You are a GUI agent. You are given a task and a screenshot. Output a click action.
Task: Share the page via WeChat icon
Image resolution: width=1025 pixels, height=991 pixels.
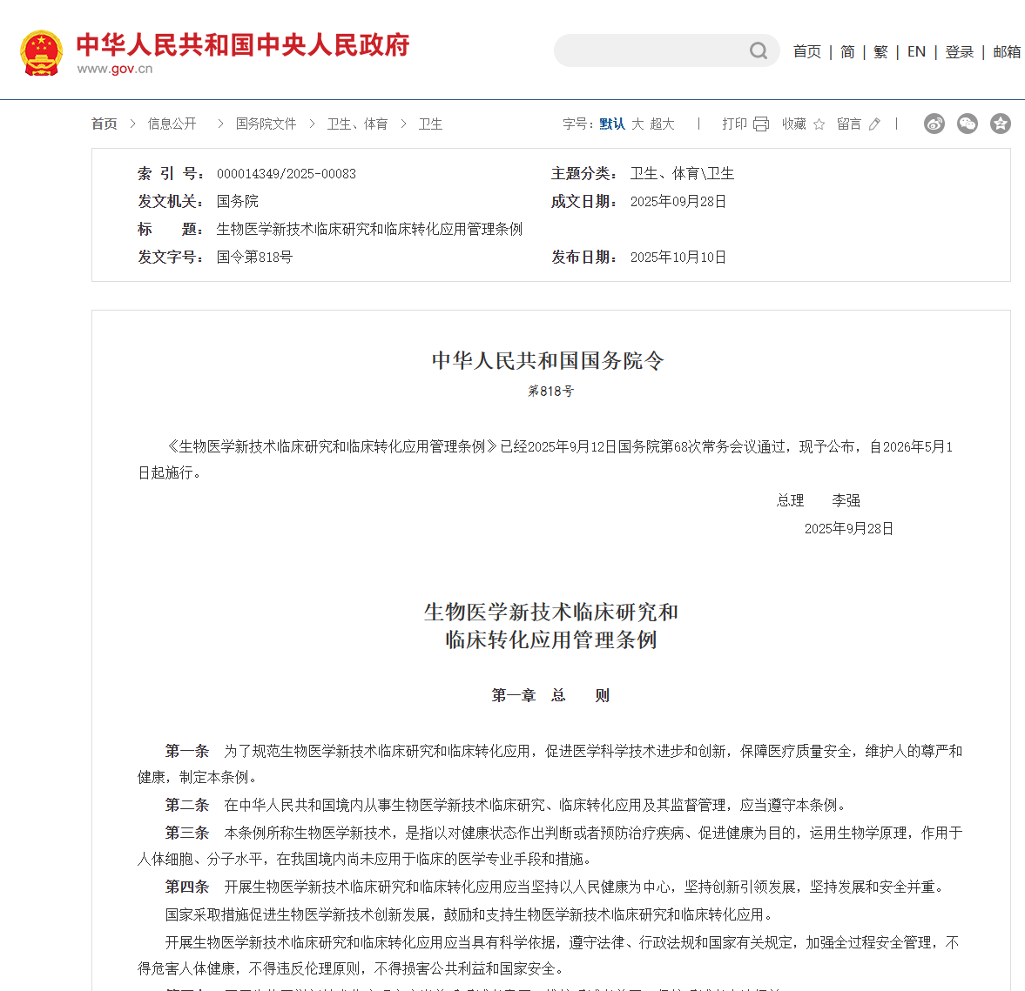point(968,124)
